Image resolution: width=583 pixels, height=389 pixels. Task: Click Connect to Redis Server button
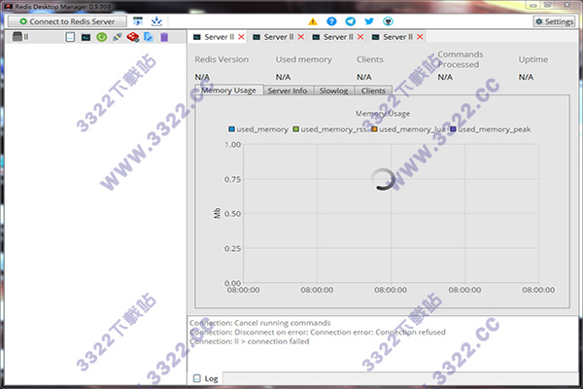point(67,21)
